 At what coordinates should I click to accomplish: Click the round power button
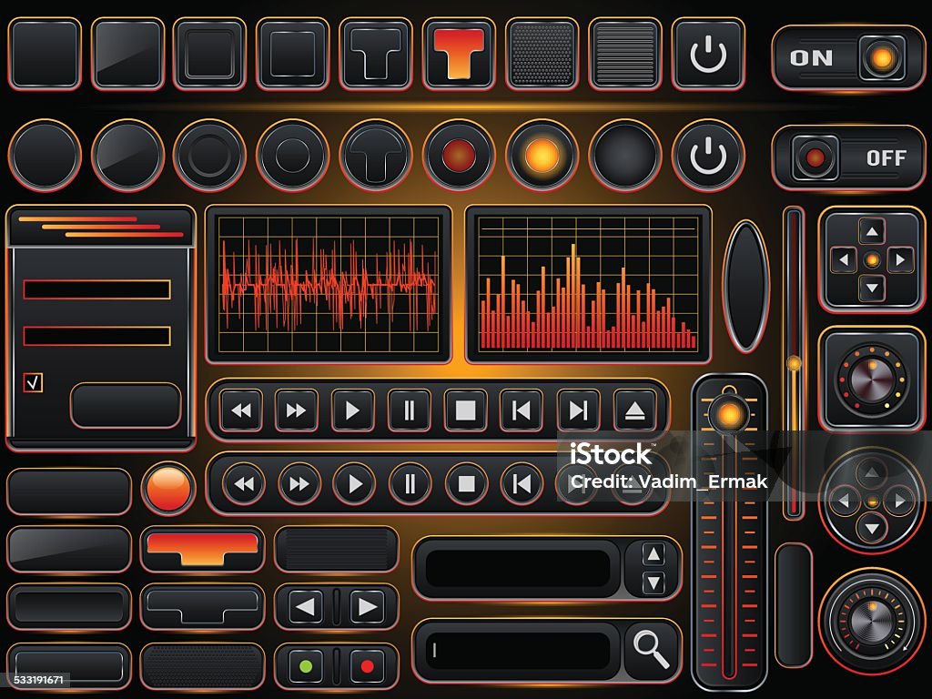click(708, 156)
